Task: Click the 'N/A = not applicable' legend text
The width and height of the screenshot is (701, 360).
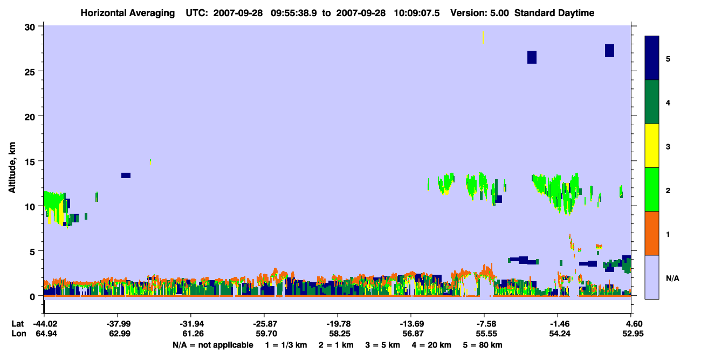Action: coord(212,345)
